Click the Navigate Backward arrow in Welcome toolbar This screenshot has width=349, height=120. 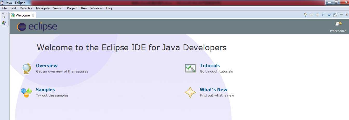tap(312, 15)
